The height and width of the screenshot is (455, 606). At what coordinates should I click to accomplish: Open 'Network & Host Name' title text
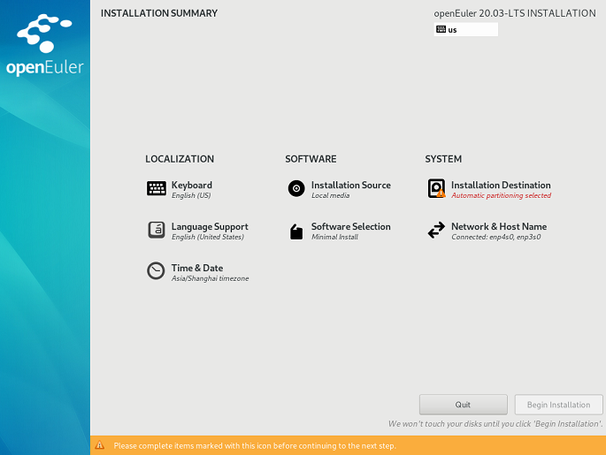[499, 226]
